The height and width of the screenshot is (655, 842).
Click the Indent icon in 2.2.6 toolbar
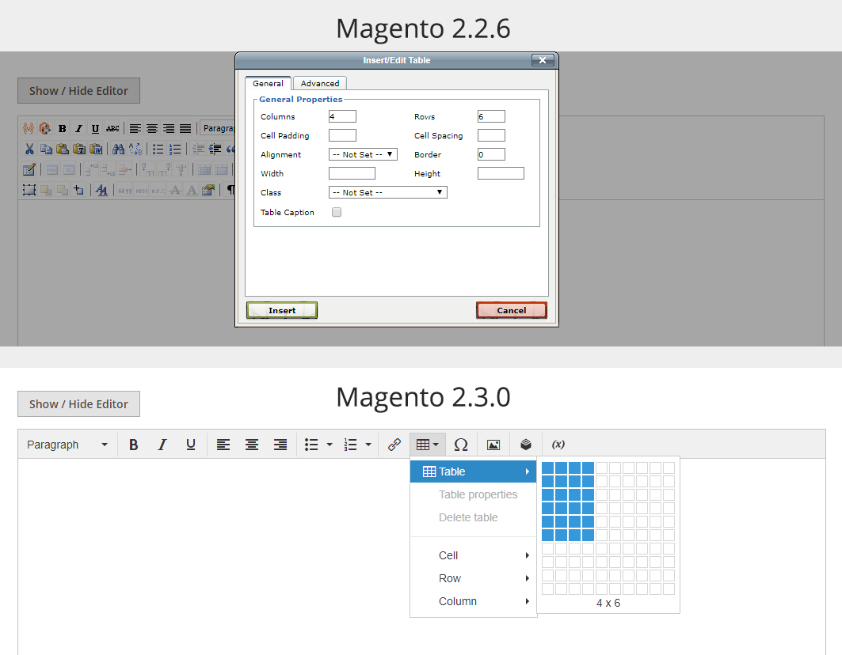pos(215,149)
